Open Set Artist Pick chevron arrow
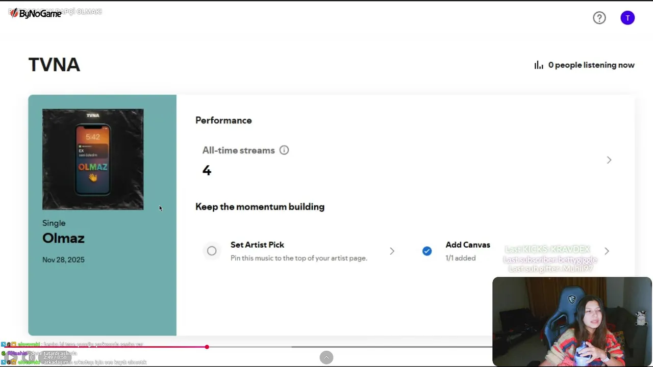The width and height of the screenshot is (653, 367). [x=392, y=251]
